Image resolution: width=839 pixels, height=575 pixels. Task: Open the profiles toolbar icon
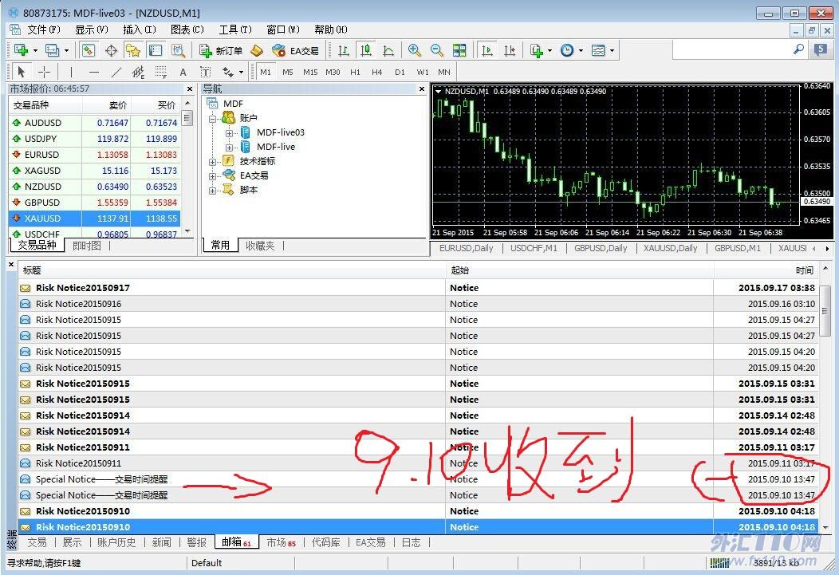[x=53, y=50]
